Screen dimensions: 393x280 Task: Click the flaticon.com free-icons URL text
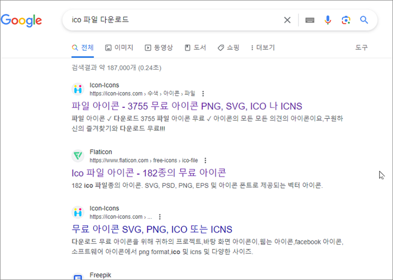tap(144, 160)
